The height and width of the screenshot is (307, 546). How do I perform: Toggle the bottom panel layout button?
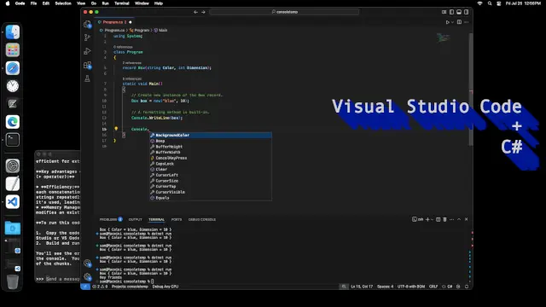[459, 12]
